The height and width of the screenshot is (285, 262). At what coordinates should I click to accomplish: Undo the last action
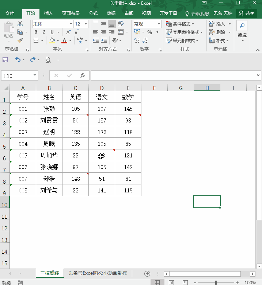[x=18, y=59]
